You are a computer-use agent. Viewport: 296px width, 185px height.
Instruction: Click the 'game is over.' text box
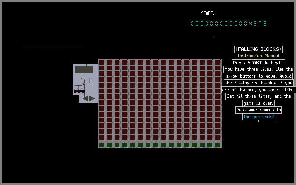tap(258, 103)
